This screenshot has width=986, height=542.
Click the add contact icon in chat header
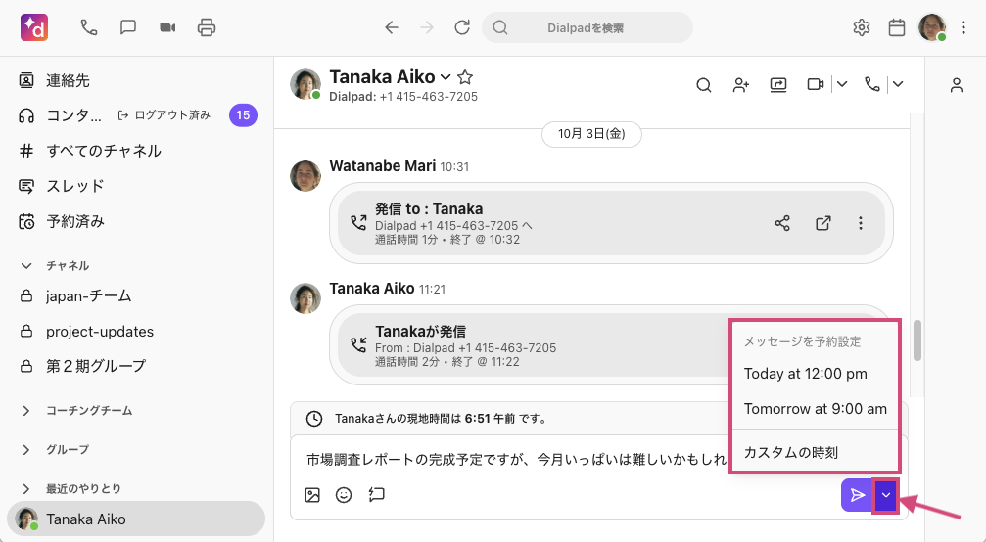pyautogui.click(x=741, y=85)
